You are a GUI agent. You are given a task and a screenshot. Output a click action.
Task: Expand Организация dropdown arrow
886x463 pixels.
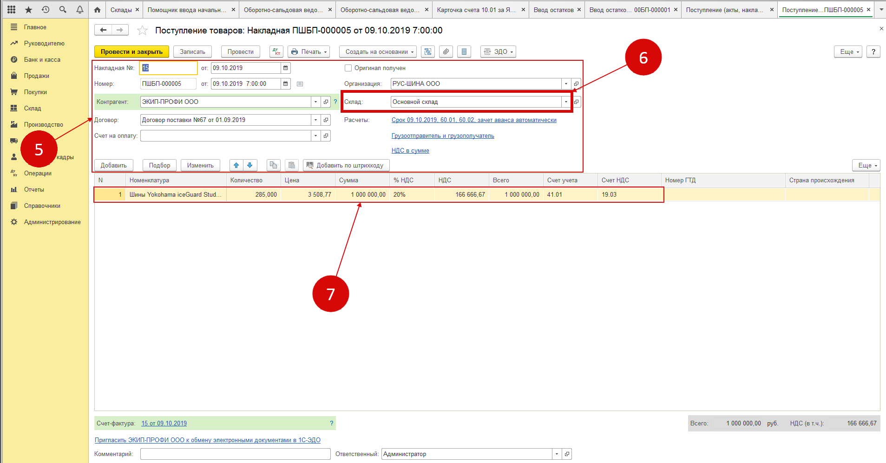click(x=566, y=84)
